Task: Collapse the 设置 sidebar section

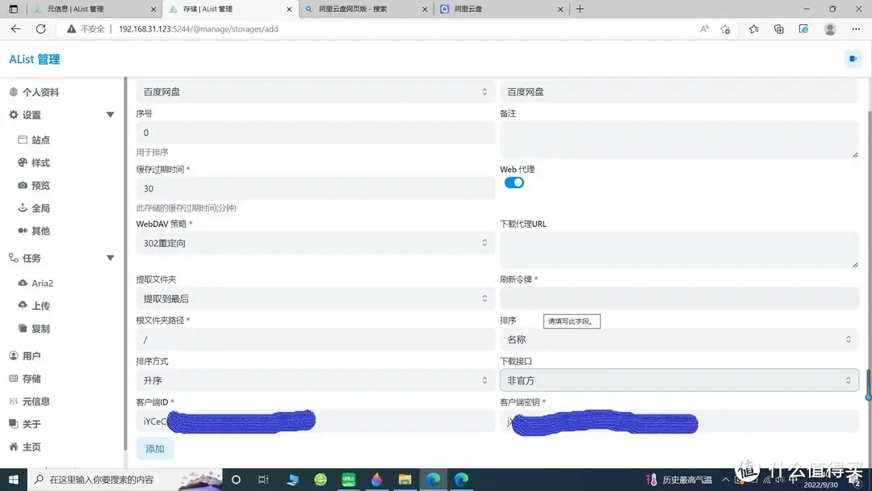Action: coord(110,115)
